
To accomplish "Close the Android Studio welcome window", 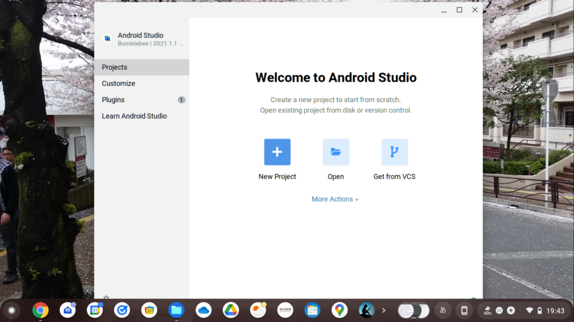I will [x=475, y=10].
